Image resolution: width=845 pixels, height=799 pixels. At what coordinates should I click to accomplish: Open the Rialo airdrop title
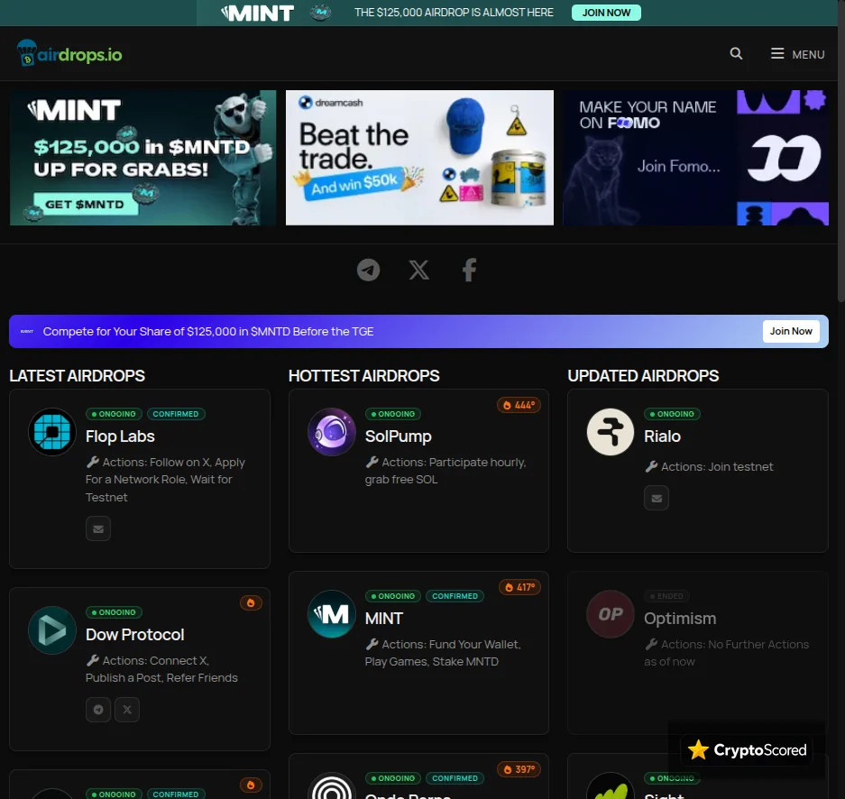point(662,436)
